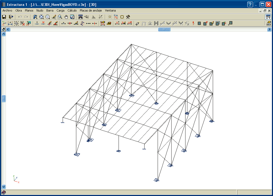Click the hammer and wrench tools icon
Screen dimensions: 273x196
click(x=128, y=17)
